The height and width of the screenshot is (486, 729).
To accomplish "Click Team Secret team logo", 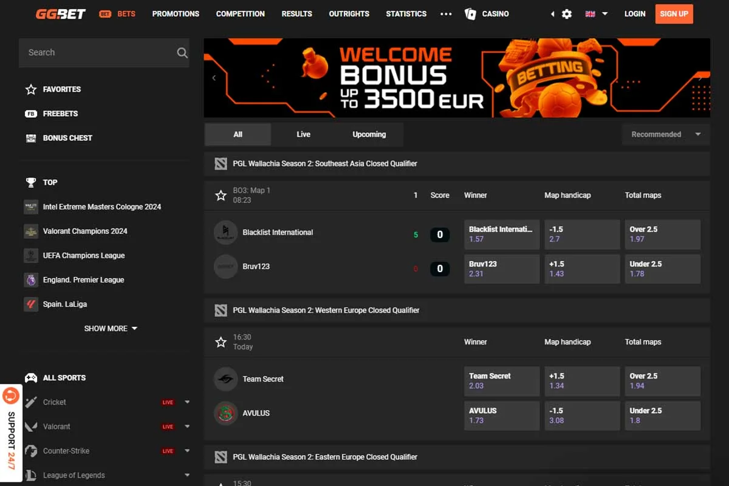I will point(226,379).
